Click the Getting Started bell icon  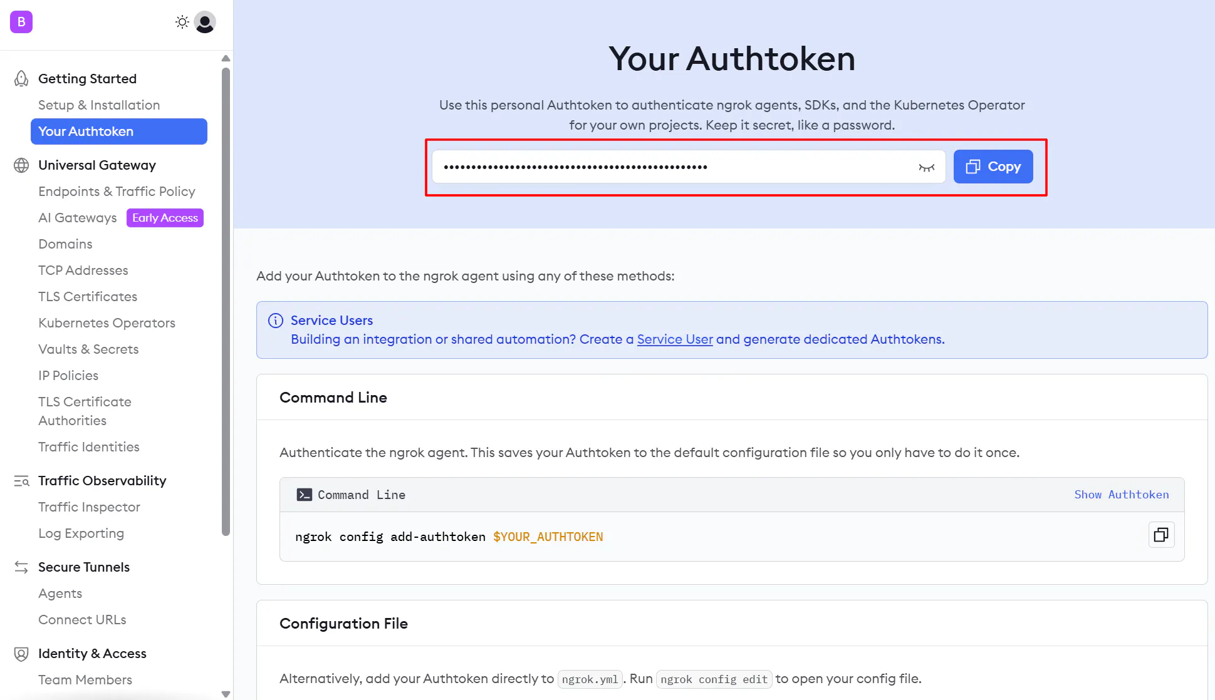click(21, 78)
